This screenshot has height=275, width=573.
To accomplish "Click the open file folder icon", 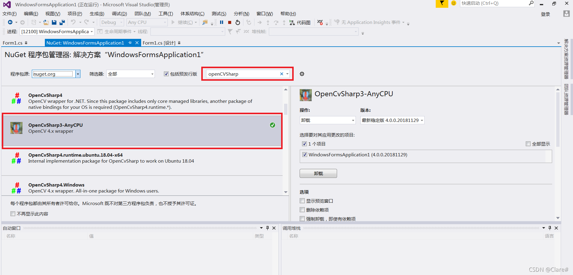I will pos(46,22).
